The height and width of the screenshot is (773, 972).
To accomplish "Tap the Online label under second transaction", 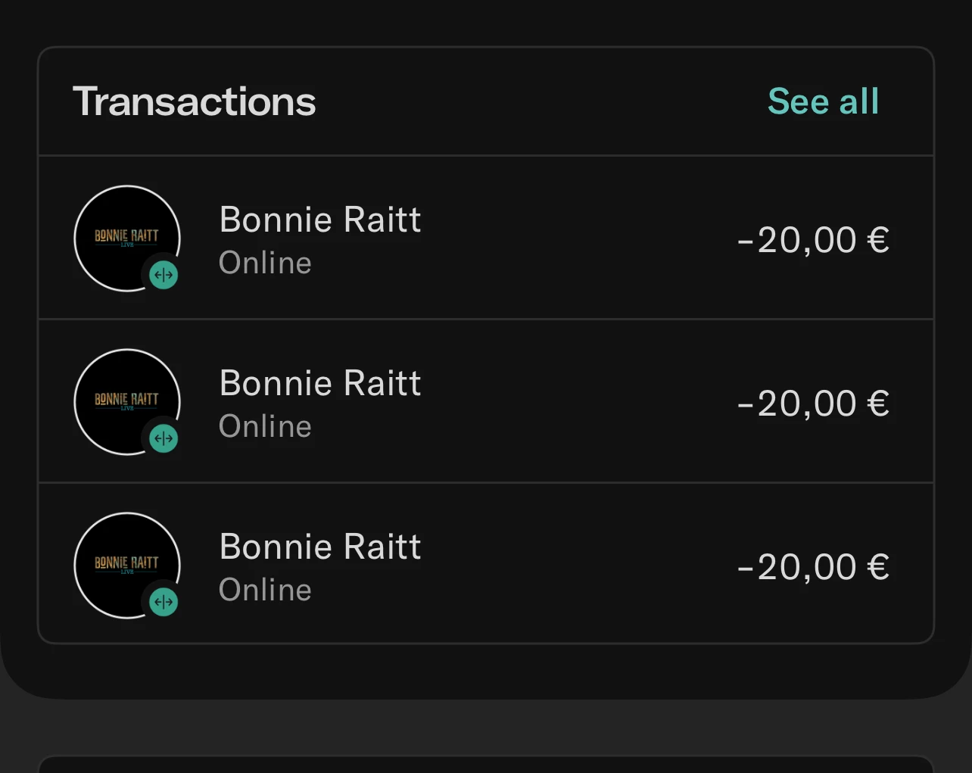I will (265, 426).
